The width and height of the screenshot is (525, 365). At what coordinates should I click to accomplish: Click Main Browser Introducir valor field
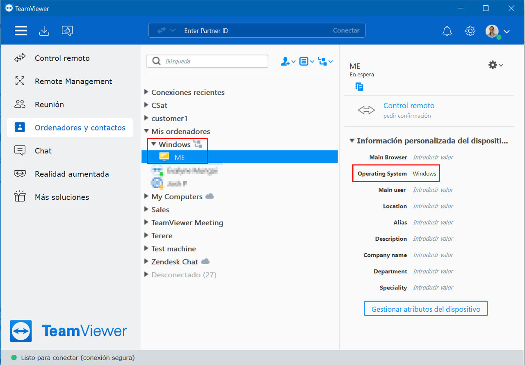433,157
